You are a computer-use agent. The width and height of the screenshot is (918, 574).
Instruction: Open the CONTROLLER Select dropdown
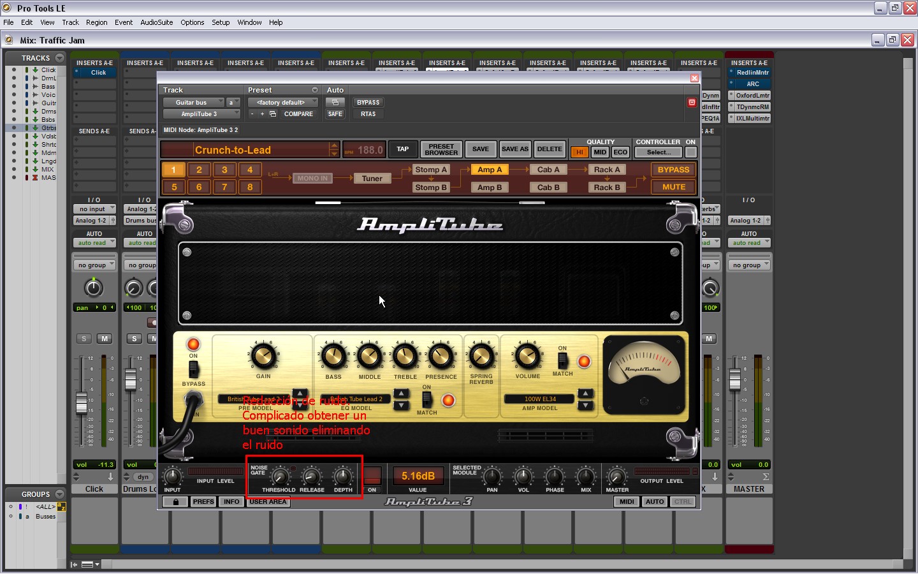click(659, 152)
